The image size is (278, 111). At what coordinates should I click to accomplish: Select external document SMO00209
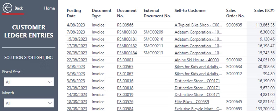click(154, 32)
